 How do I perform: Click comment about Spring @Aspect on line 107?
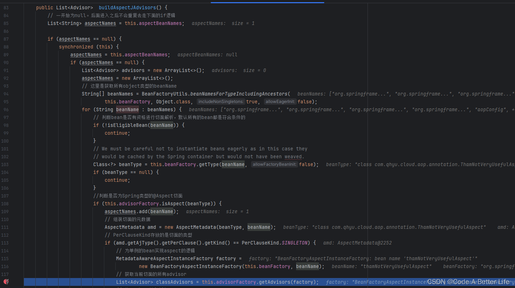pyautogui.click(x=138, y=196)
